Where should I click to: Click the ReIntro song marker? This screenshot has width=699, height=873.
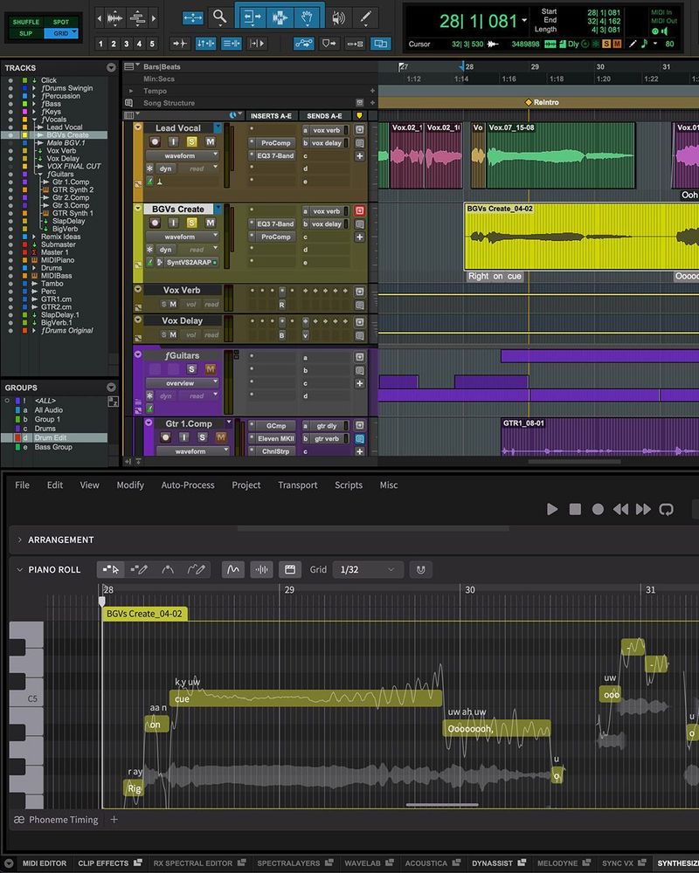coord(543,102)
